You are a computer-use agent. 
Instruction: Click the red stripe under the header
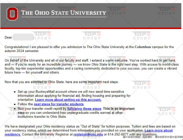pos(91,28)
